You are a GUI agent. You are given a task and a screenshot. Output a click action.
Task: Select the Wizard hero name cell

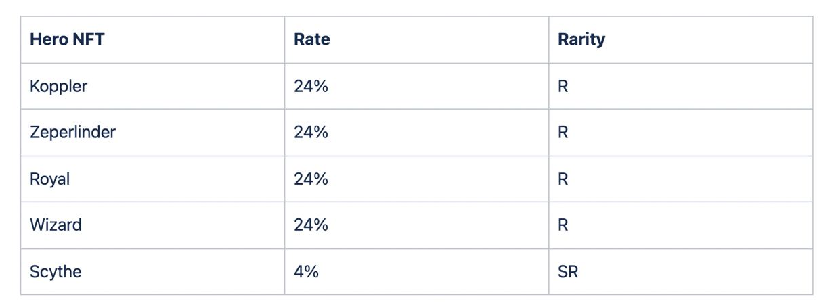[152, 225]
